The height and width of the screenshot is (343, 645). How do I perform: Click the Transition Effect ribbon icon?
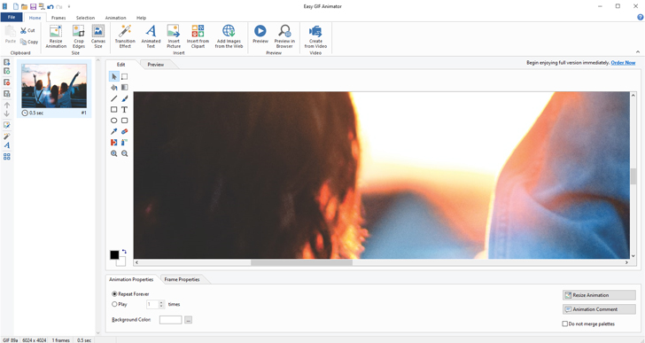125,36
